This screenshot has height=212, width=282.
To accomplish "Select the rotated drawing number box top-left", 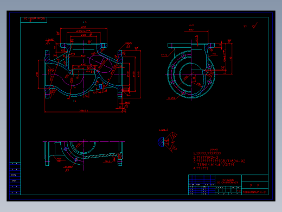I will [x=34, y=20].
